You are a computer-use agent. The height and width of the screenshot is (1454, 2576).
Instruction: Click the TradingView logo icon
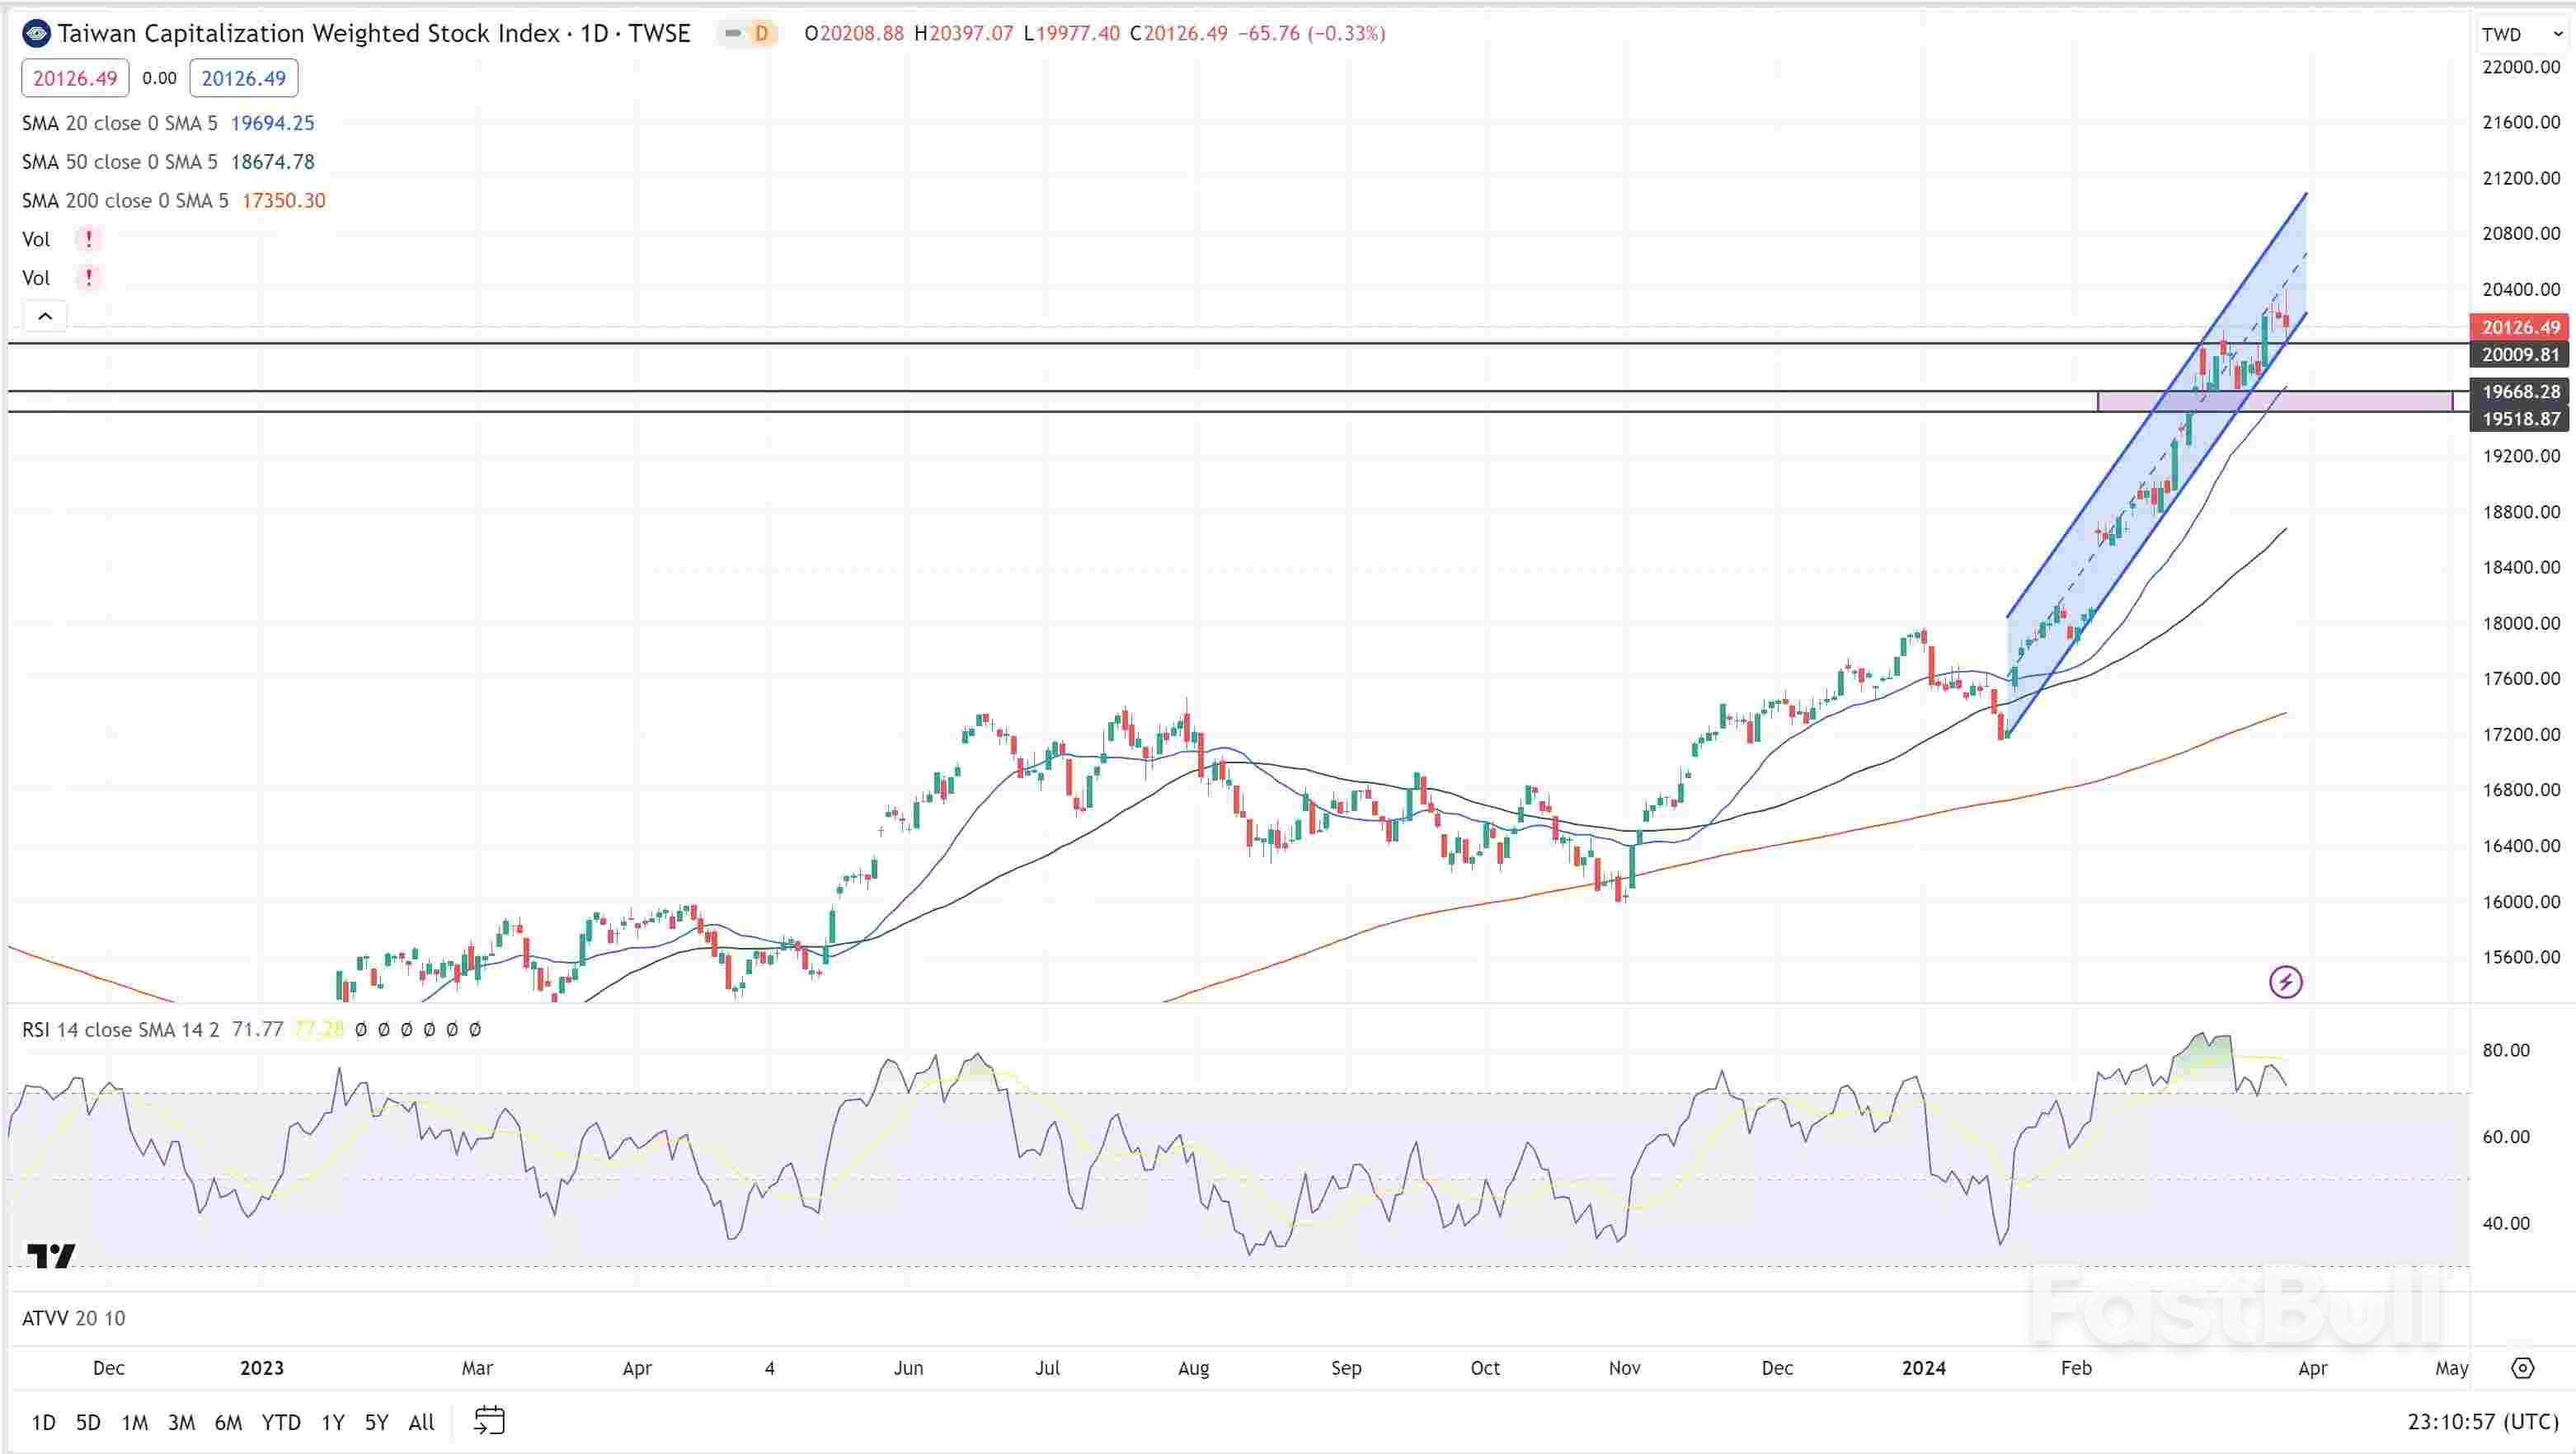50,1255
